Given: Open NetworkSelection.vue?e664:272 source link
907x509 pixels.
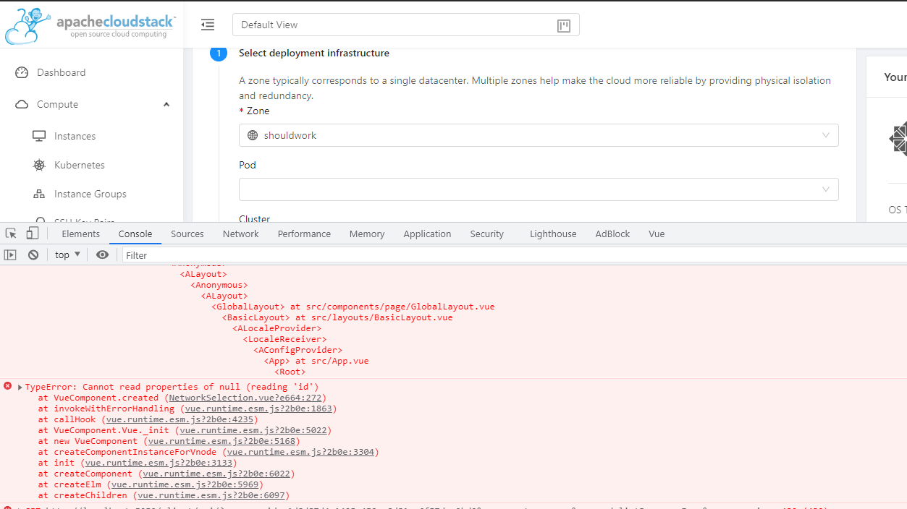Looking at the screenshot, I should click(x=245, y=398).
